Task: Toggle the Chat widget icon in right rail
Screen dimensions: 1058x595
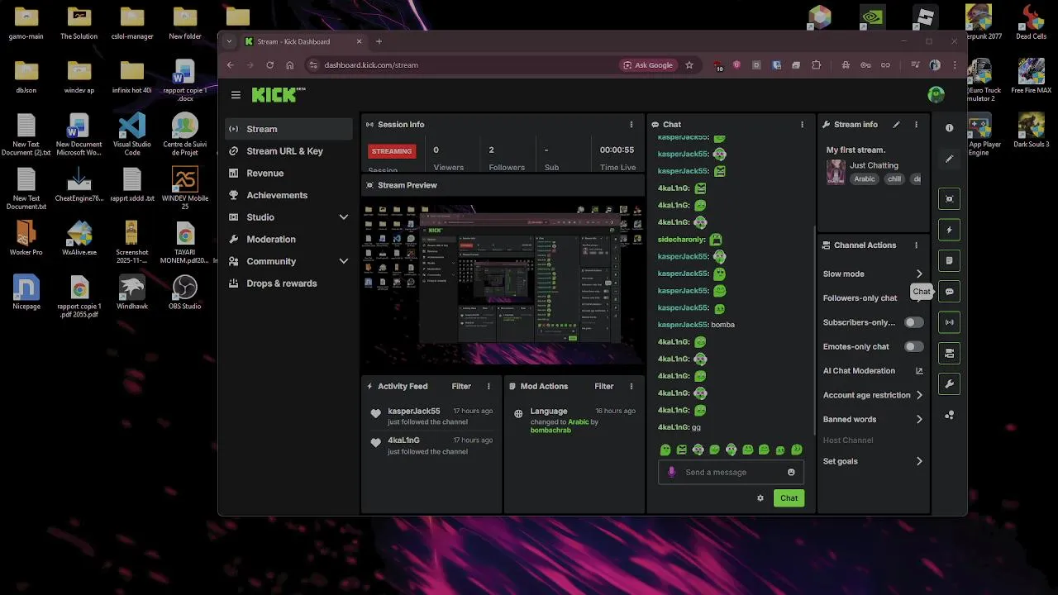Action: [x=949, y=292]
